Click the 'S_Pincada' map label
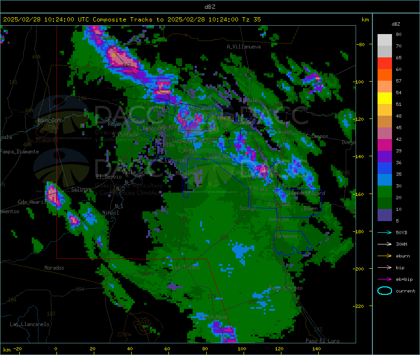 125,134
